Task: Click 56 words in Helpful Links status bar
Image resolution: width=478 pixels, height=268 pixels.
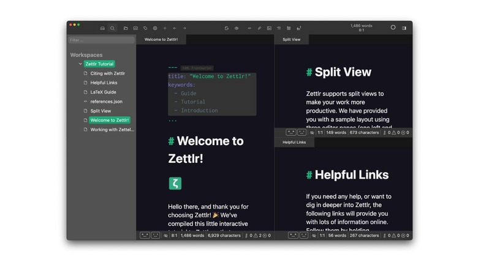Action: pyautogui.click(x=337, y=236)
